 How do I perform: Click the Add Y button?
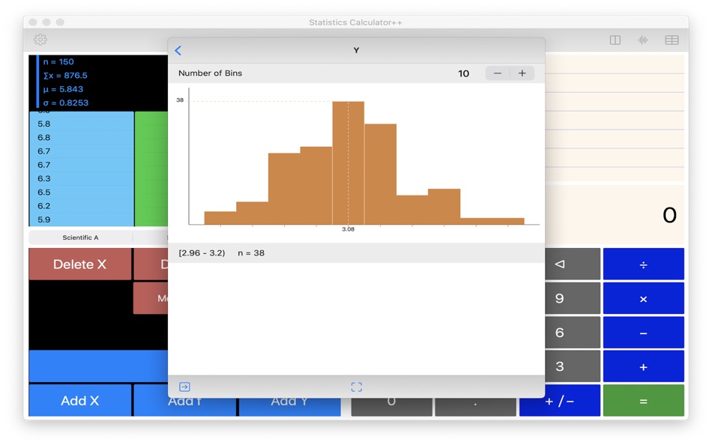tap(290, 407)
